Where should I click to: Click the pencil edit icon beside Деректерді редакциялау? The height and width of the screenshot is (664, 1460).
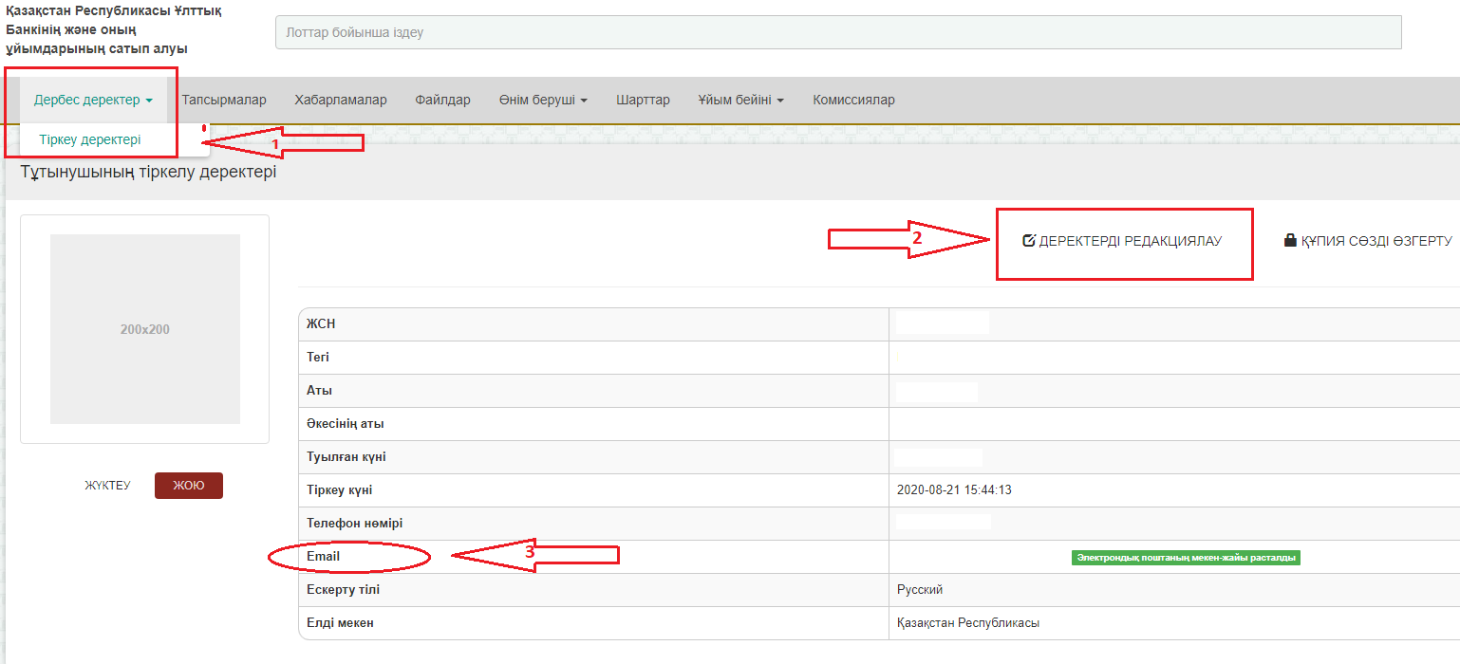tap(1028, 241)
